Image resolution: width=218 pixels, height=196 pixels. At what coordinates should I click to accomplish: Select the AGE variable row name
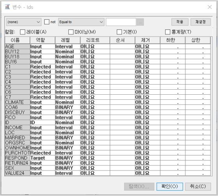pyautogui.click(x=18, y=47)
